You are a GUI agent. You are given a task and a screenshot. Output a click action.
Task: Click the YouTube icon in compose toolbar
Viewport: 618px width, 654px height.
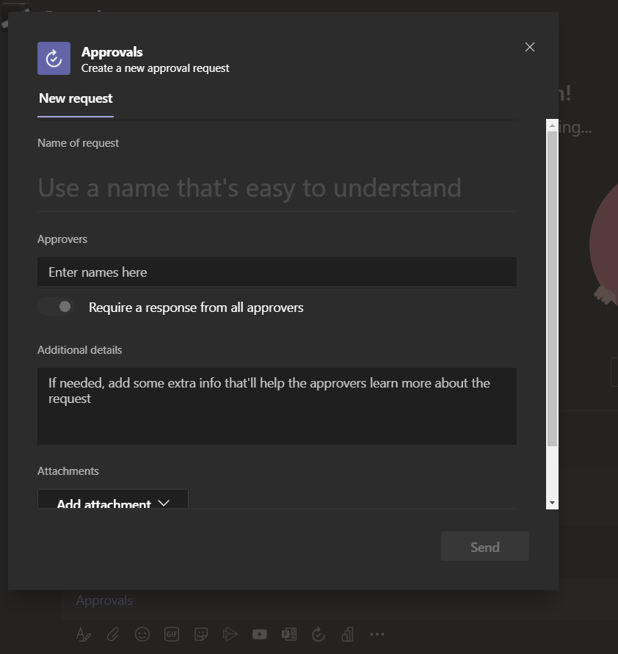click(x=259, y=634)
